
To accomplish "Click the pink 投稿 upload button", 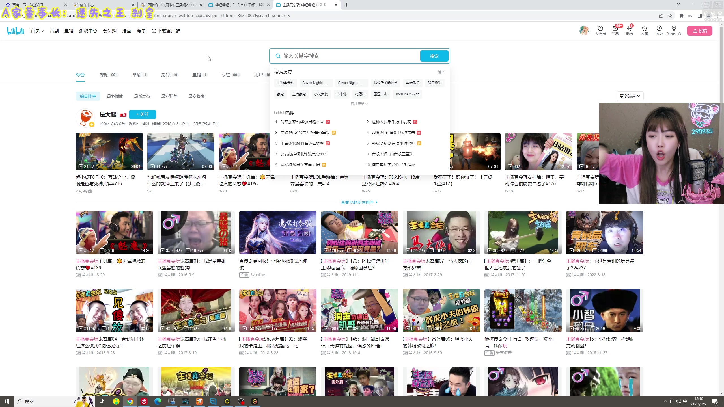I will pyautogui.click(x=700, y=31).
